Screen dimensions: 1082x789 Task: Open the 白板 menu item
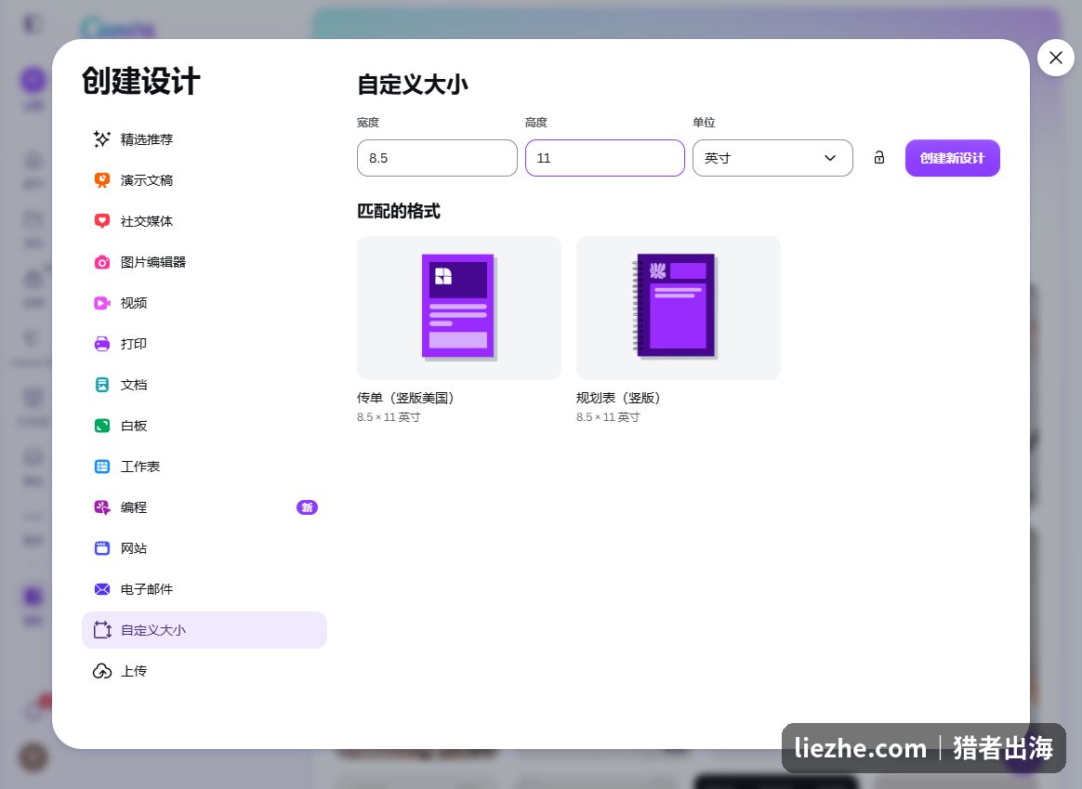pyautogui.click(x=205, y=426)
